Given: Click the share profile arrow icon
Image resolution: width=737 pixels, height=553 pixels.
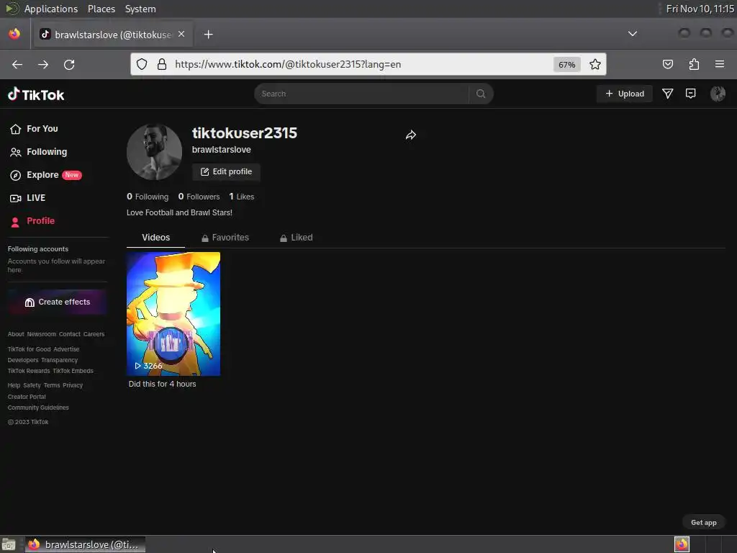Looking at the screenshot, I should (411, 135).
